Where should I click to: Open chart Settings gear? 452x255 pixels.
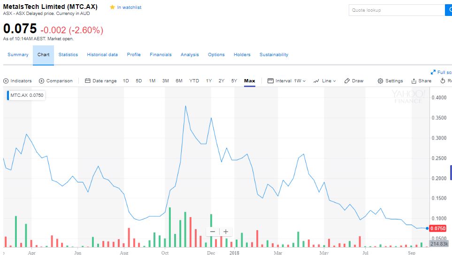point(390,81)
